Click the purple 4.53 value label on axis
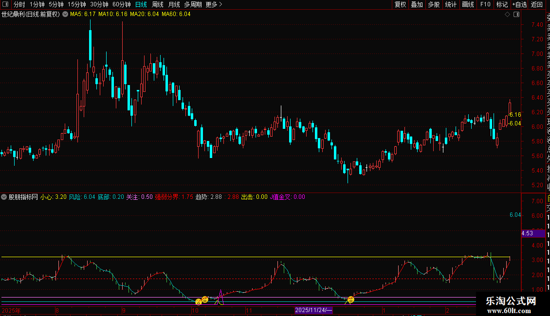Viewport: 550px width, 316px height. coord(528,233)
